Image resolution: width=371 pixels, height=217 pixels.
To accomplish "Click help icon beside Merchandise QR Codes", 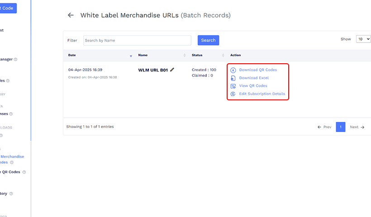I will (12, 162).
